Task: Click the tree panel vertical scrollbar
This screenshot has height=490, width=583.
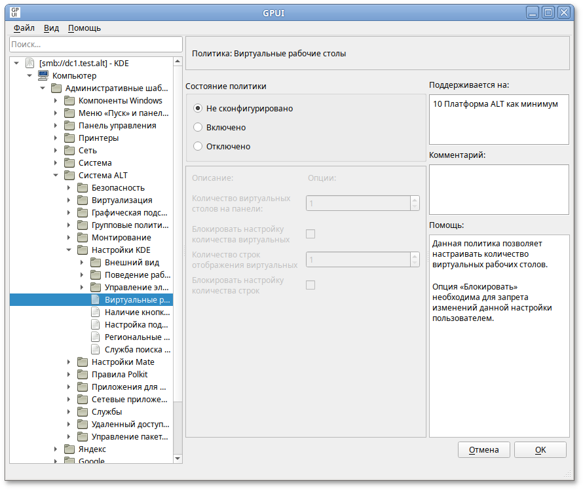Action: click(178, 229)
